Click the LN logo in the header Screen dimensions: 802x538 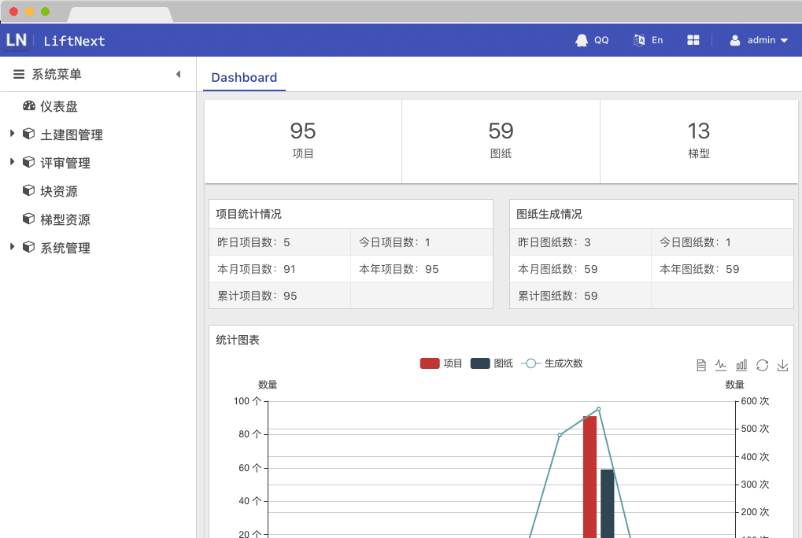17,40
